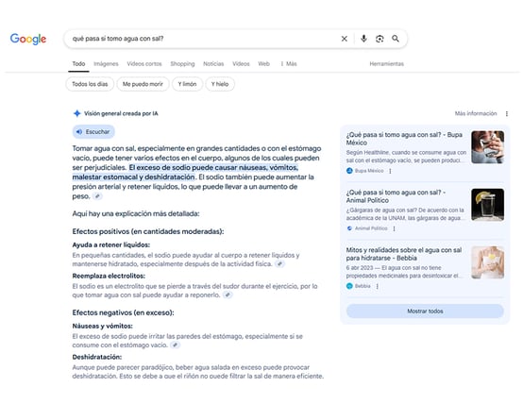Open three-dot menu next to Bebbia

pyautogui.click(x=378, y=286)
